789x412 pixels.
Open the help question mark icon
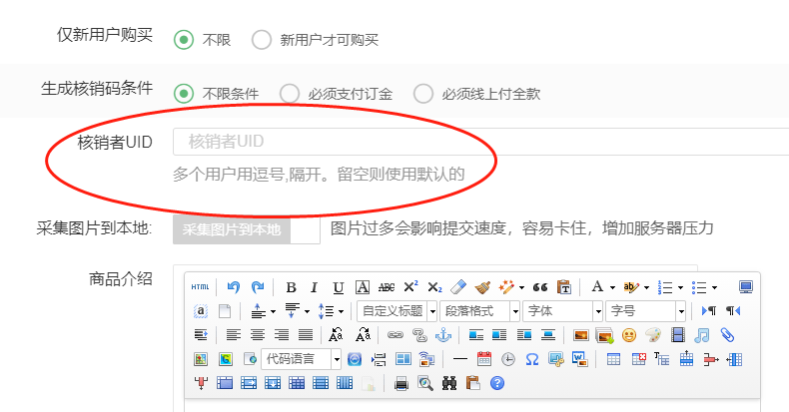tap(497, 383)
